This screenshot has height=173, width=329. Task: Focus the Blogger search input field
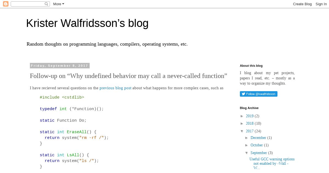tap(28, 4)
